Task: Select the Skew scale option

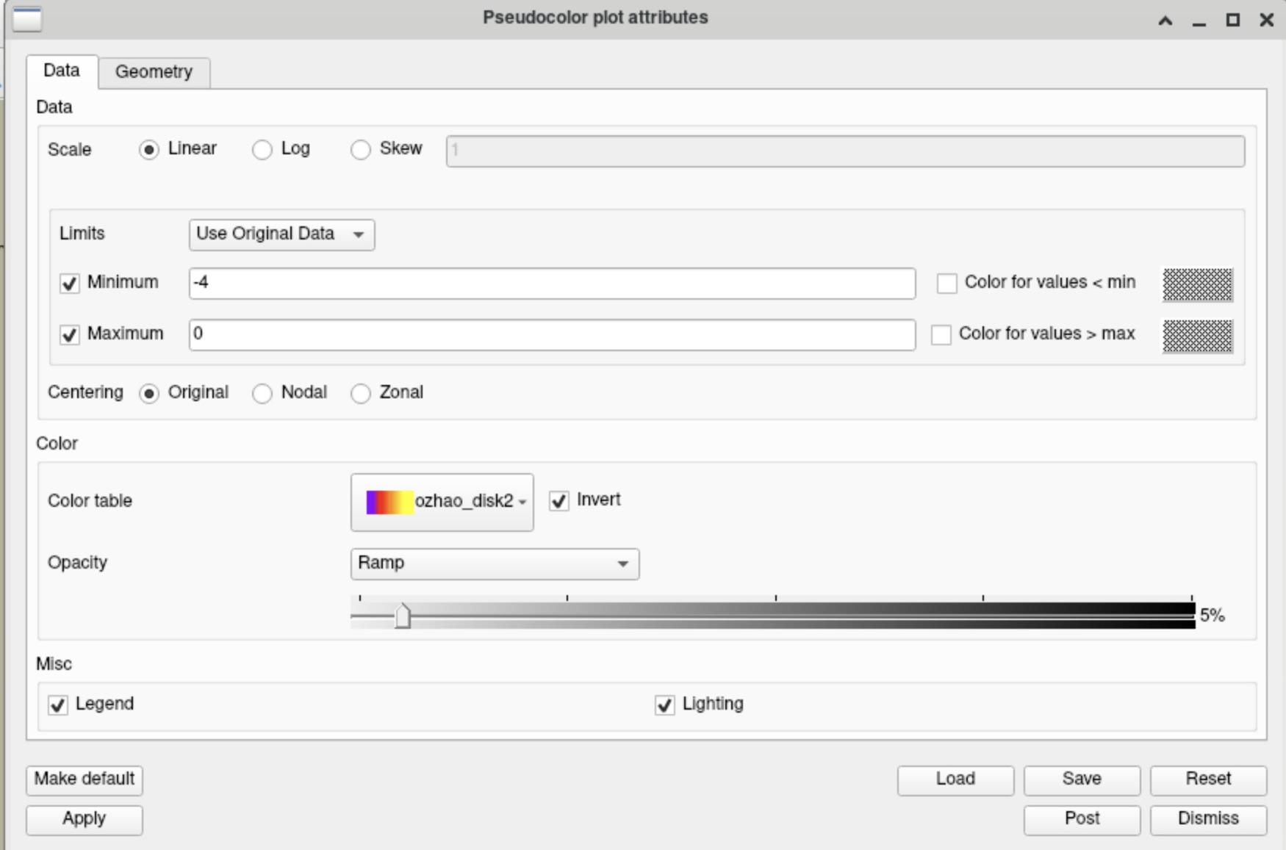Action: point(360,150)
